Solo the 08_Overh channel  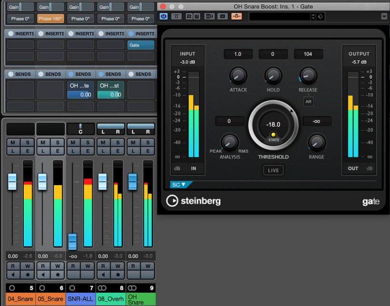click(117, 143)
